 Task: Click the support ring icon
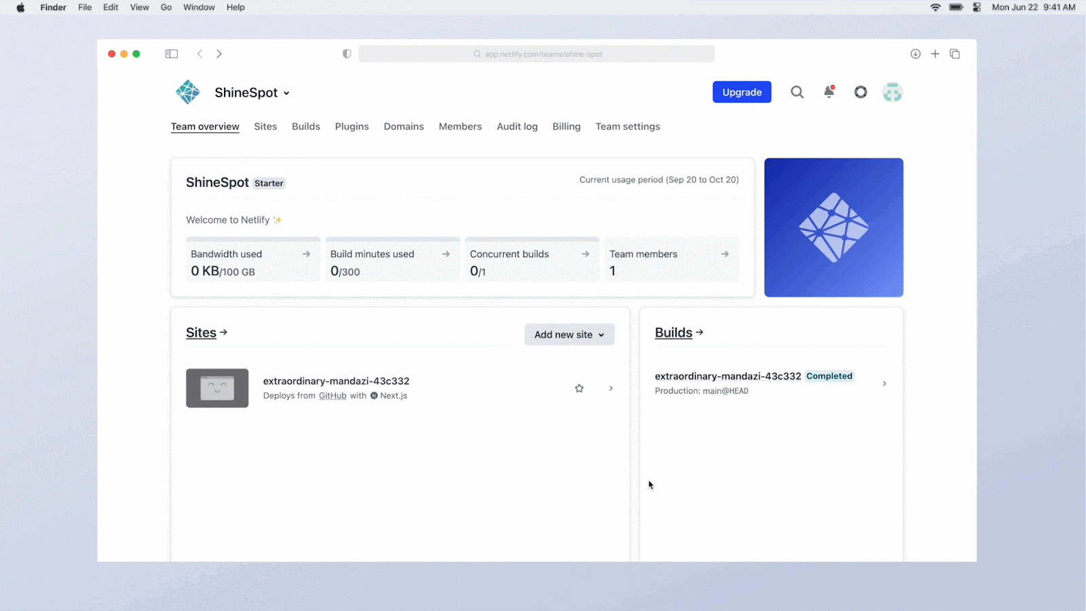tap(861, 92)
